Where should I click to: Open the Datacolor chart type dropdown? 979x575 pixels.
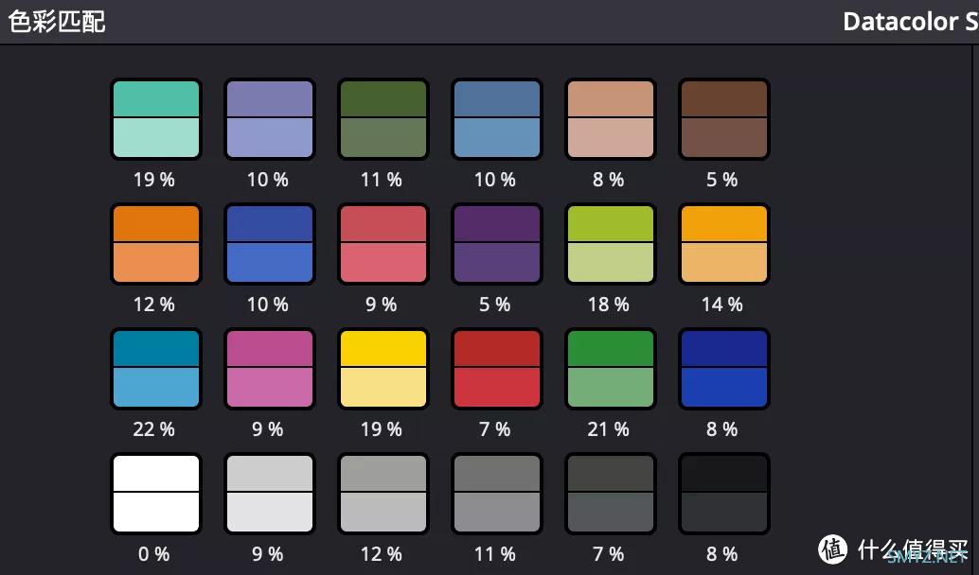pyautogui.click(x=909, y=21)
